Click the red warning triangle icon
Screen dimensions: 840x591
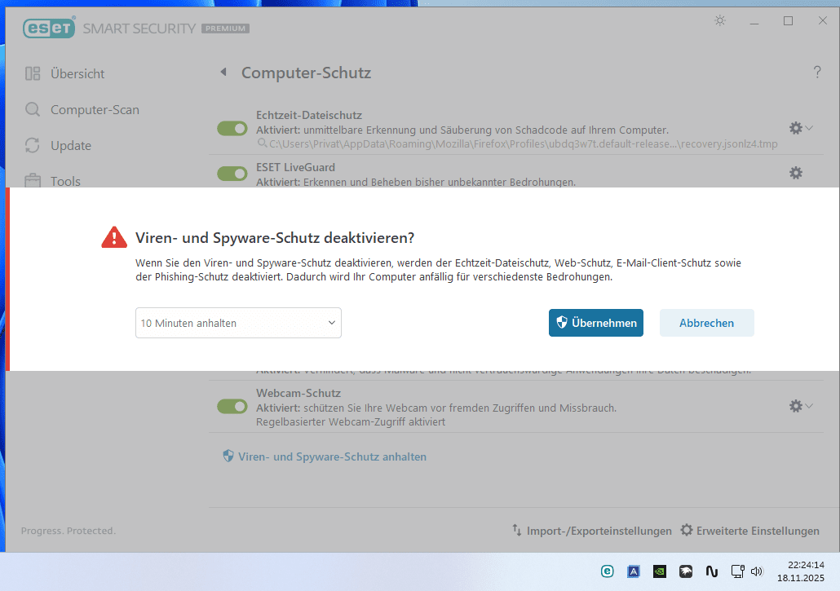pyautogui.click(x=114, y=237)
